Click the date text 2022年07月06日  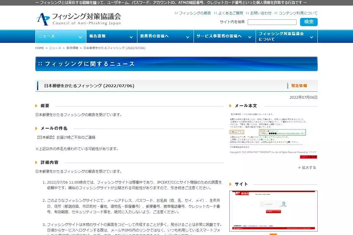(x=303, y=98)
